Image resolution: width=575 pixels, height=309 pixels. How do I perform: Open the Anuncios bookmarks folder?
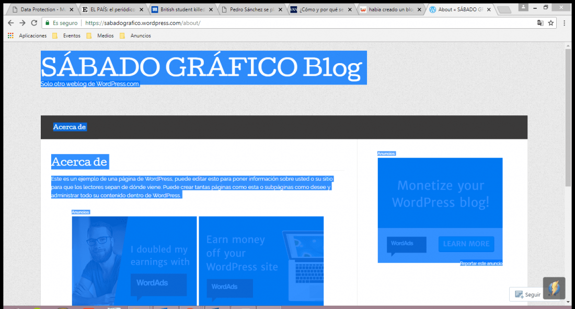pos(135,35)
